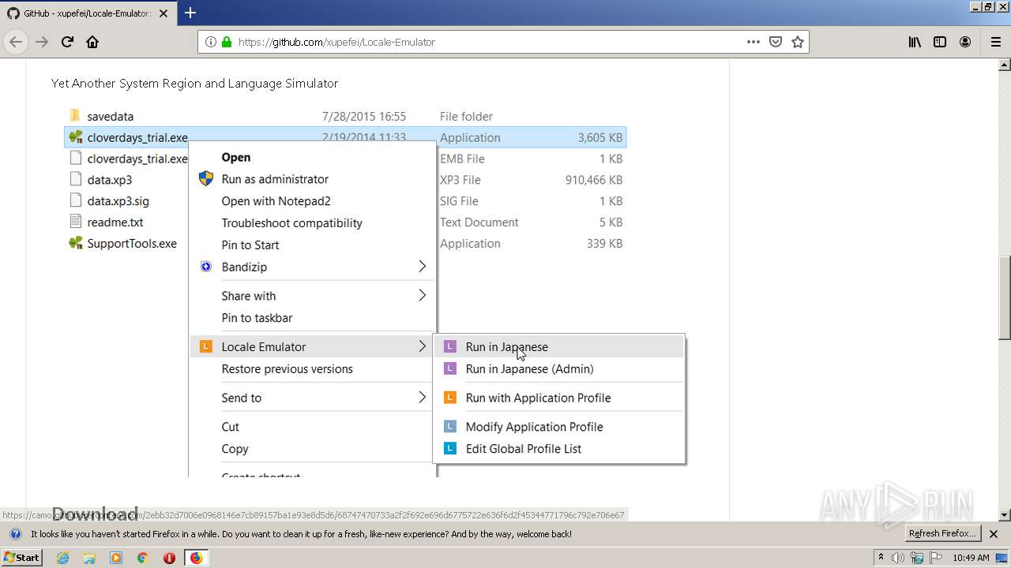Choose Edit Global Profile List
The width and height of the screenshot is (1011, 568).
[558, 449]
